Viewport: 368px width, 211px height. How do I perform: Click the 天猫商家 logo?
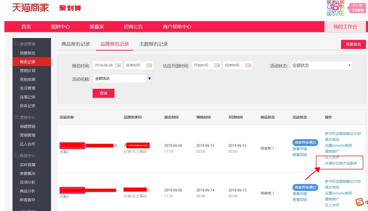point(30,8)
